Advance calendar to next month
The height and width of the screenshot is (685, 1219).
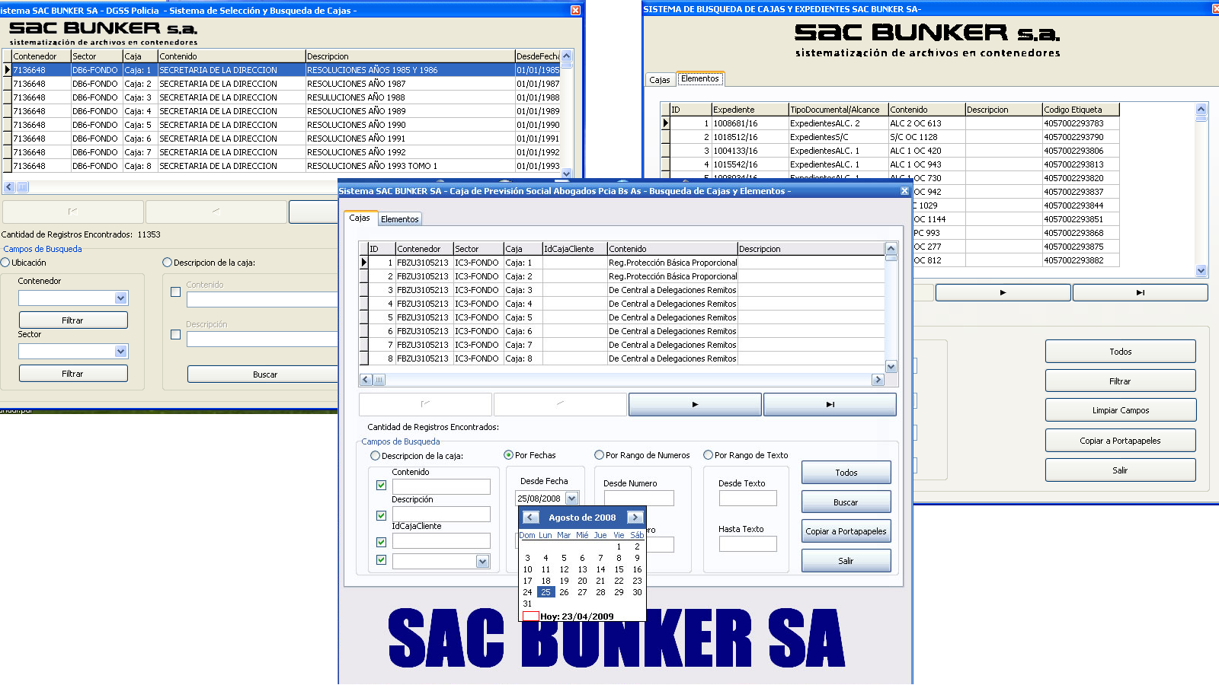click(x=635, y=518)
